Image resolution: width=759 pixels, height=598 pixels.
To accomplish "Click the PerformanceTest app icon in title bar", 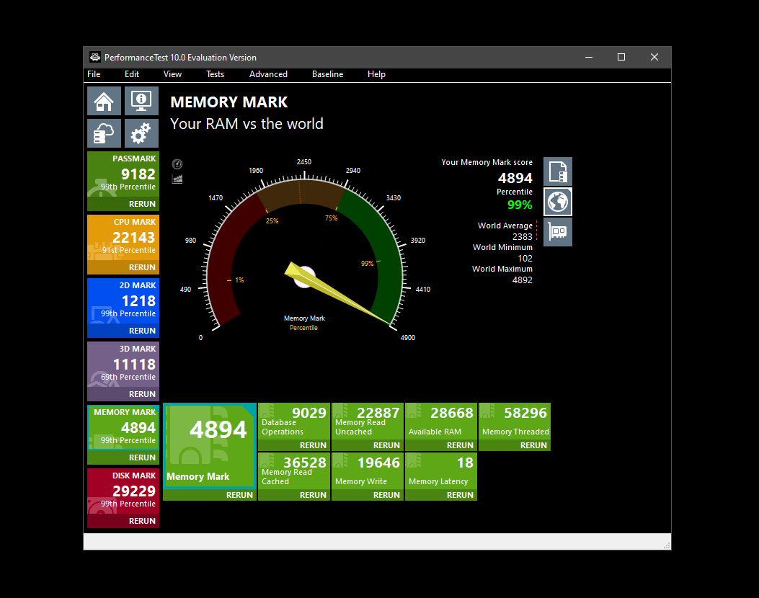I will [95, 57].
